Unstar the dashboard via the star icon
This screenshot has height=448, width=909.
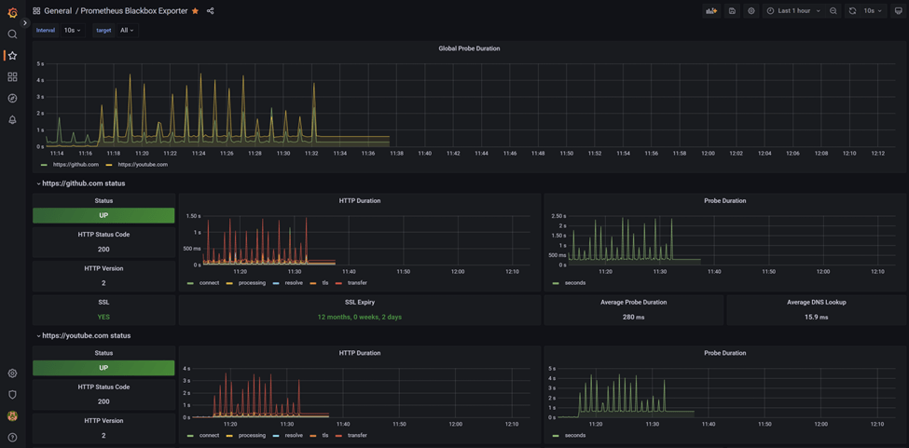(195, 11)
